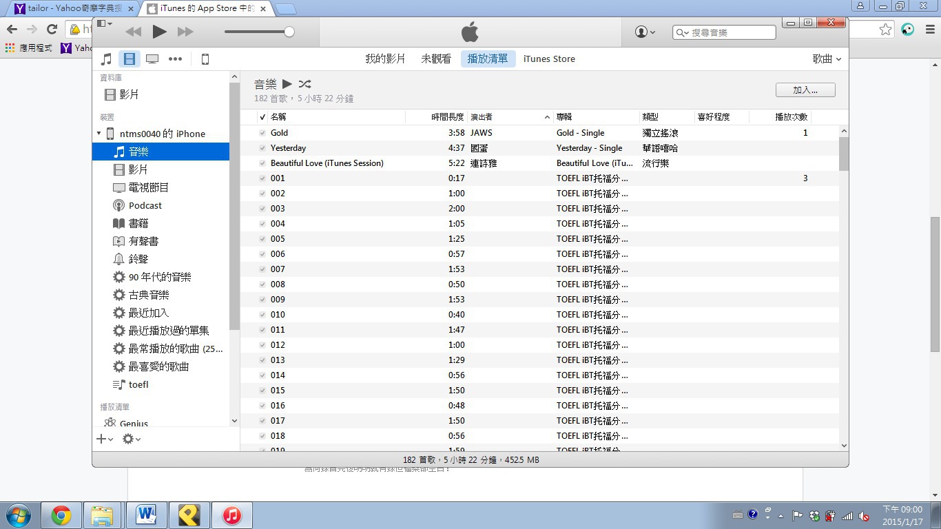Switch to Music library icon
Image resolution: width=941 pixels, height=529 pixels.
[106, 59]
